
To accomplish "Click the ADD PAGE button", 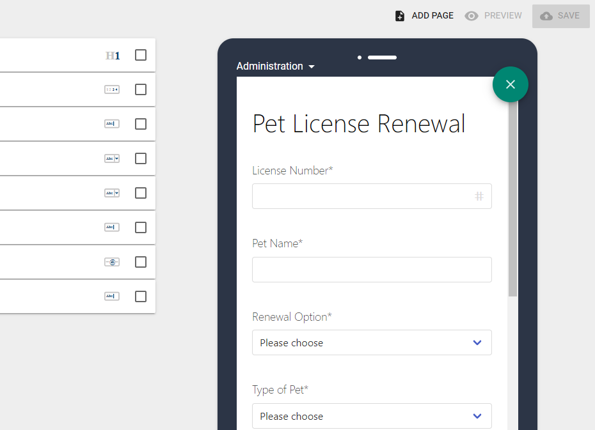I will click(x=424, y=16).
